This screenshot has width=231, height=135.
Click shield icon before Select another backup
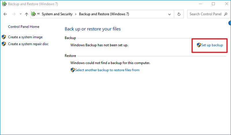click(73, 70)
